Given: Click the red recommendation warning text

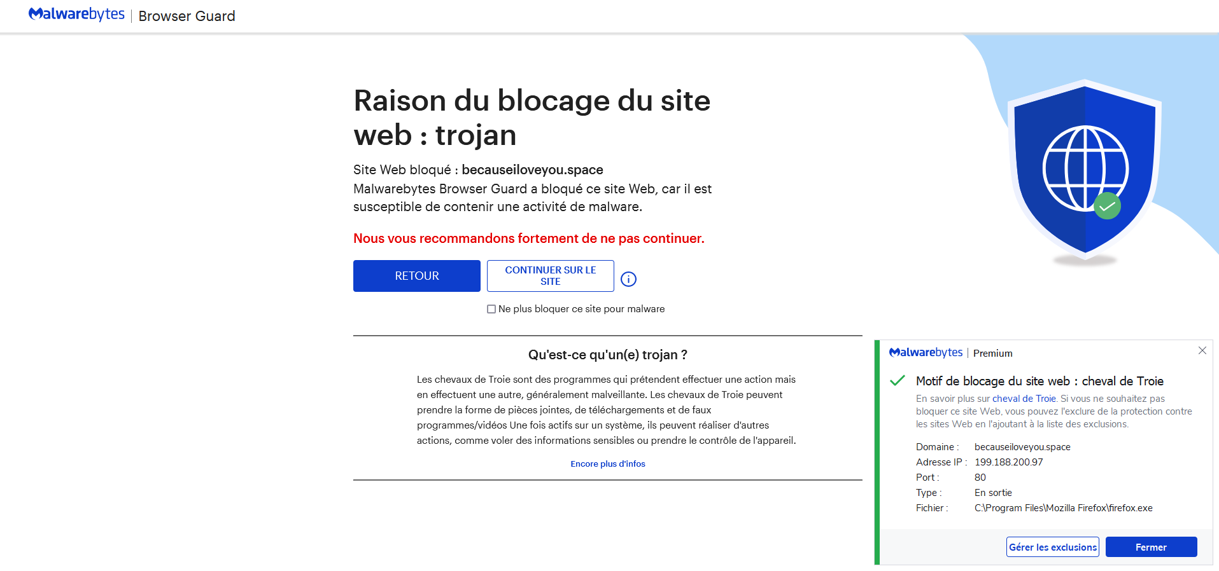Looking at the screenshot, I should click(x=528, y=238).
